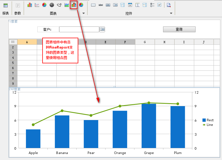Image resolution: width=222 pixels, height=160 pixels.
Task: Select the column chart icon
Action: click(x=30, y=5)
